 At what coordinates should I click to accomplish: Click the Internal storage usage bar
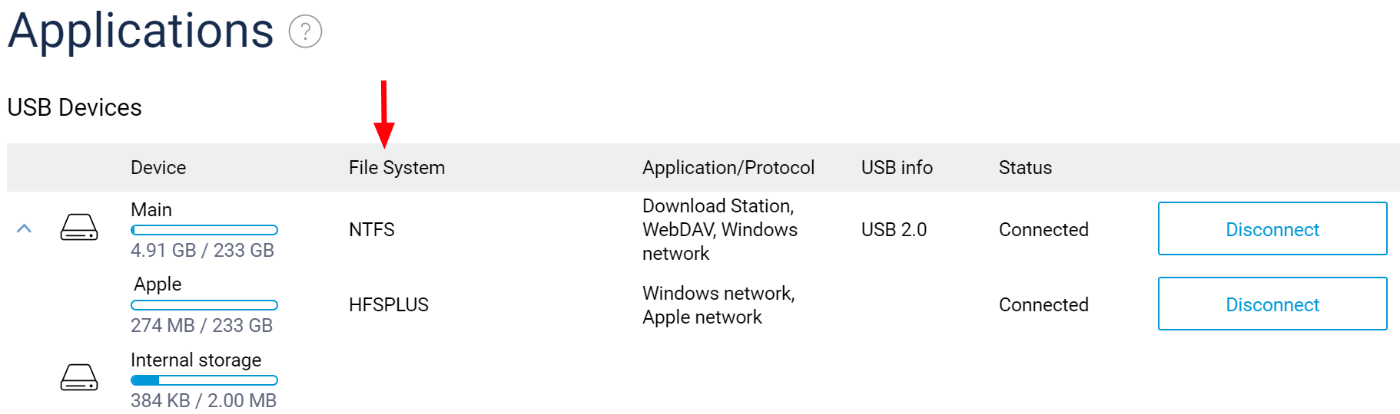click(204, 380)
